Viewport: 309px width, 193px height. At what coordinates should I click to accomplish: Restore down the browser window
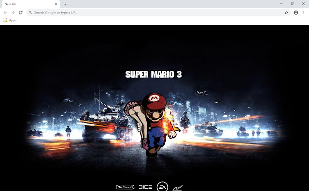[292, 3]
